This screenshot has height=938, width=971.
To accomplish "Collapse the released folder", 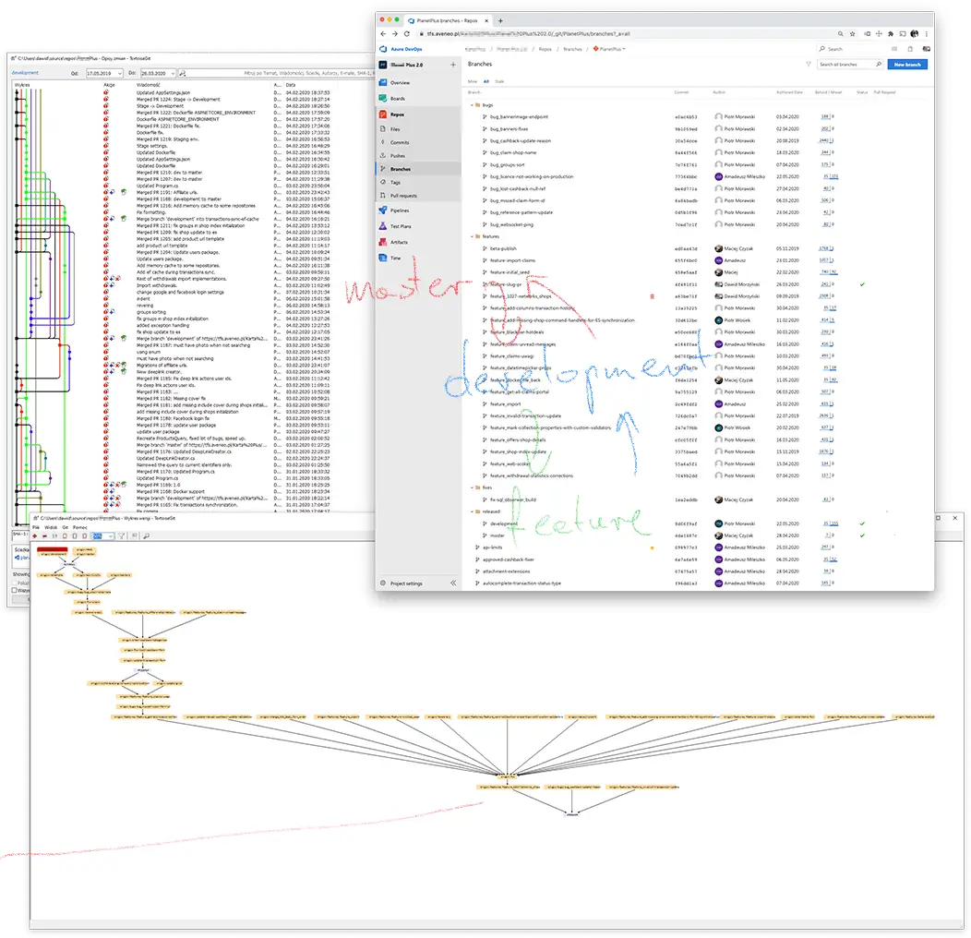I will [472, 511].
